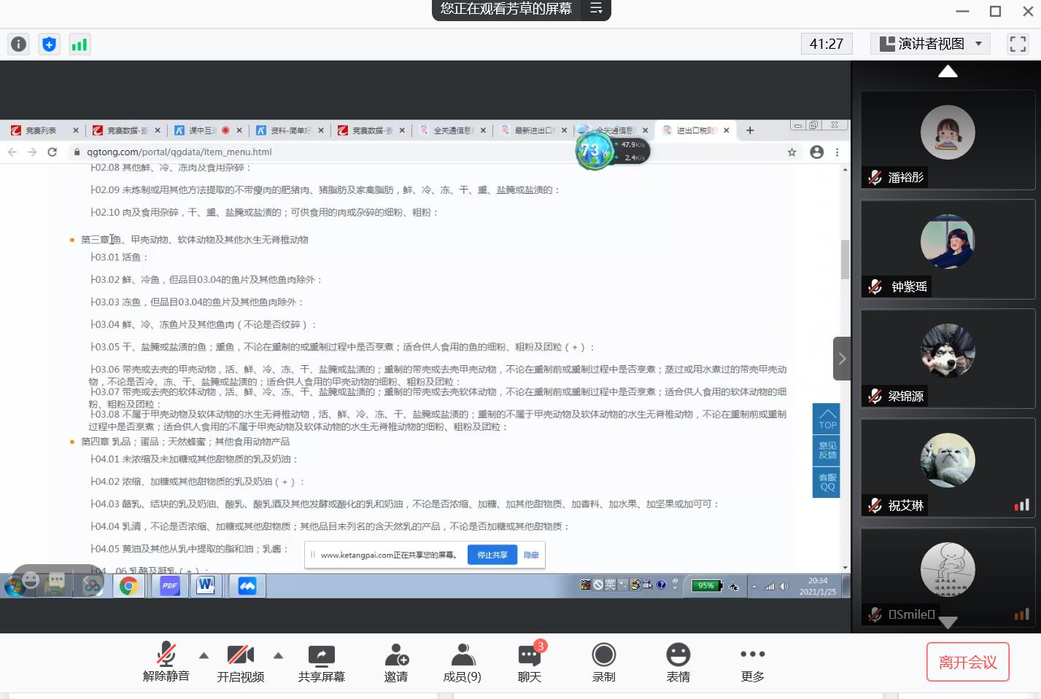This screenshot has width=1041, height=699.
Task: Expand video options arrow beside camera
Action: click(x=278, y=655)
